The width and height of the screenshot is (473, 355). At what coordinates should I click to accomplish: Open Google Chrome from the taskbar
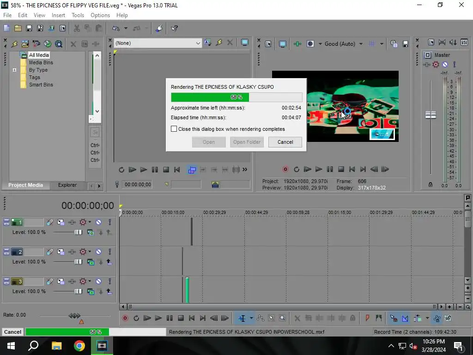click(79, 346)
